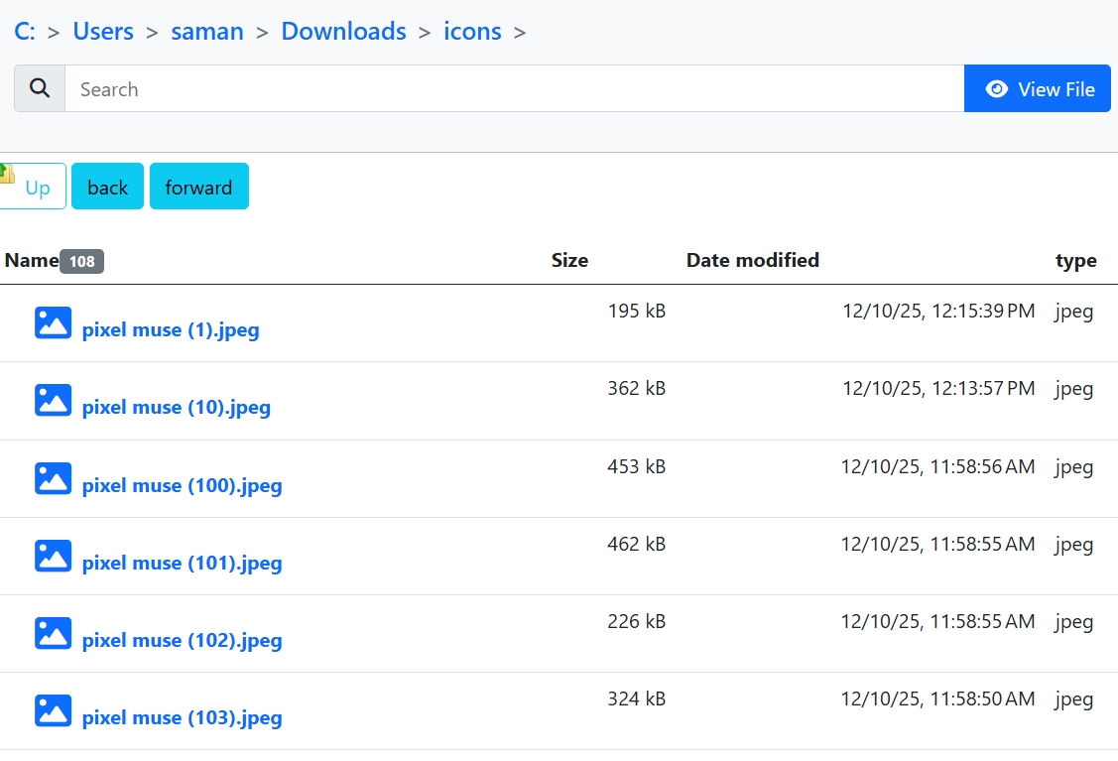Open pixel muse (100).jpeg file link
The width and height of the screenshot is (1118, 761).
[x=182, y=485]
